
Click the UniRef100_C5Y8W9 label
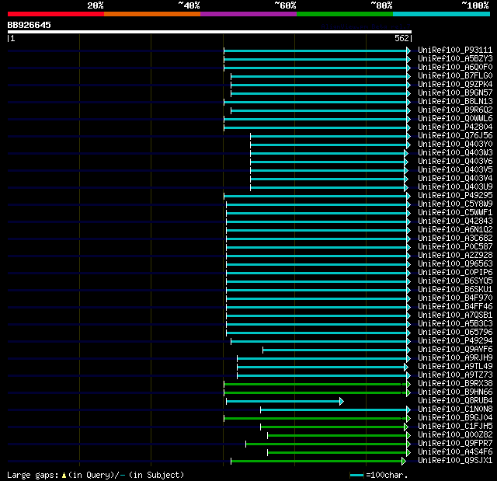click(455, 204)
